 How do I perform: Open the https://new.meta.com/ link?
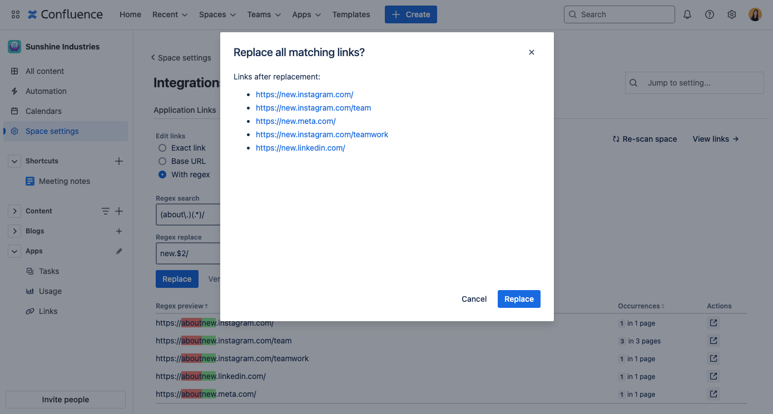pos(295,121)
